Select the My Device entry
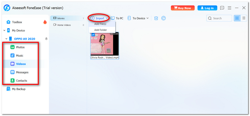This screenshot has height=116, width=250. pyautogui.click(x=18, y=30)
